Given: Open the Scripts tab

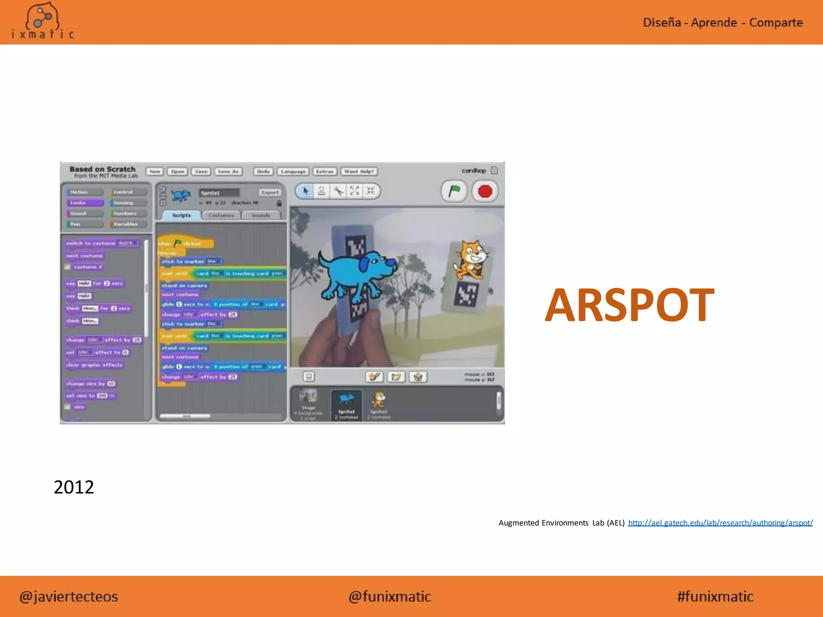Looking at the screenshot, I should click(x=182, y=215).
